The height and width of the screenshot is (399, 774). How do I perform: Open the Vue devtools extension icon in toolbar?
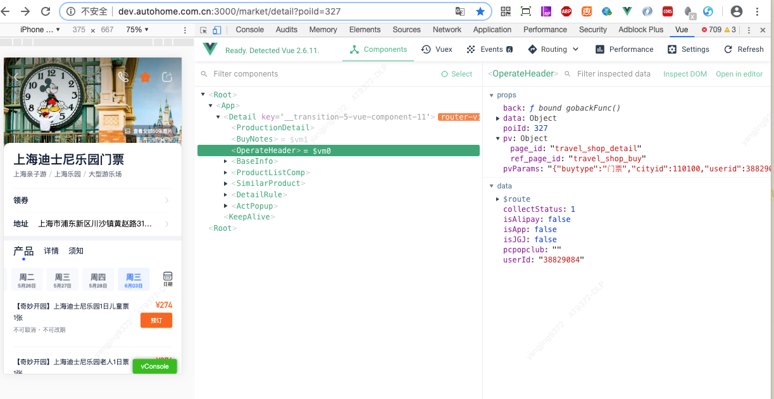click(627, 11)
